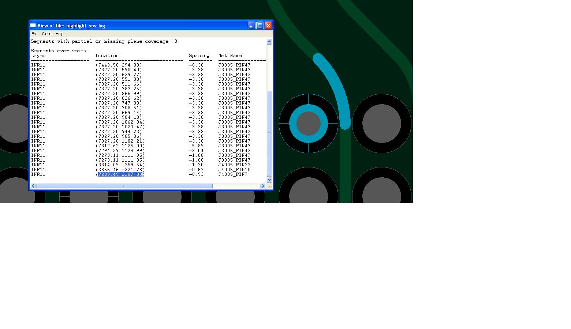Click location (3855.46 -371.78) for J4005_PIN10

(x=120, y=170)
